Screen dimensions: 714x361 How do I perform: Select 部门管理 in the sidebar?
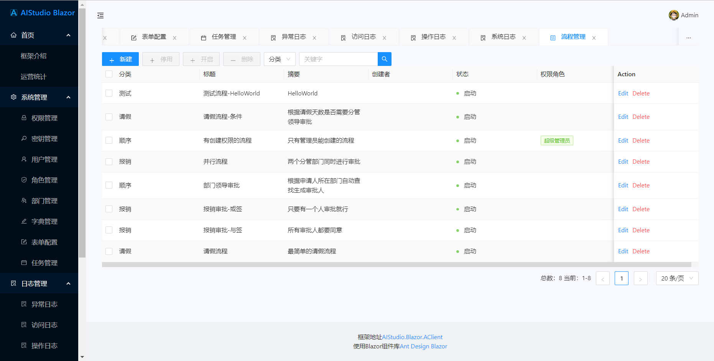pos(44,200)
